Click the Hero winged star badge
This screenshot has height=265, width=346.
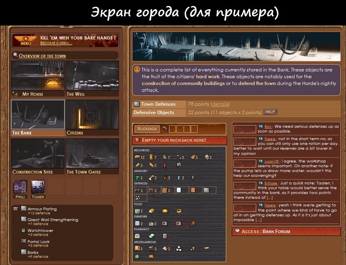click(x=26, y=40)
